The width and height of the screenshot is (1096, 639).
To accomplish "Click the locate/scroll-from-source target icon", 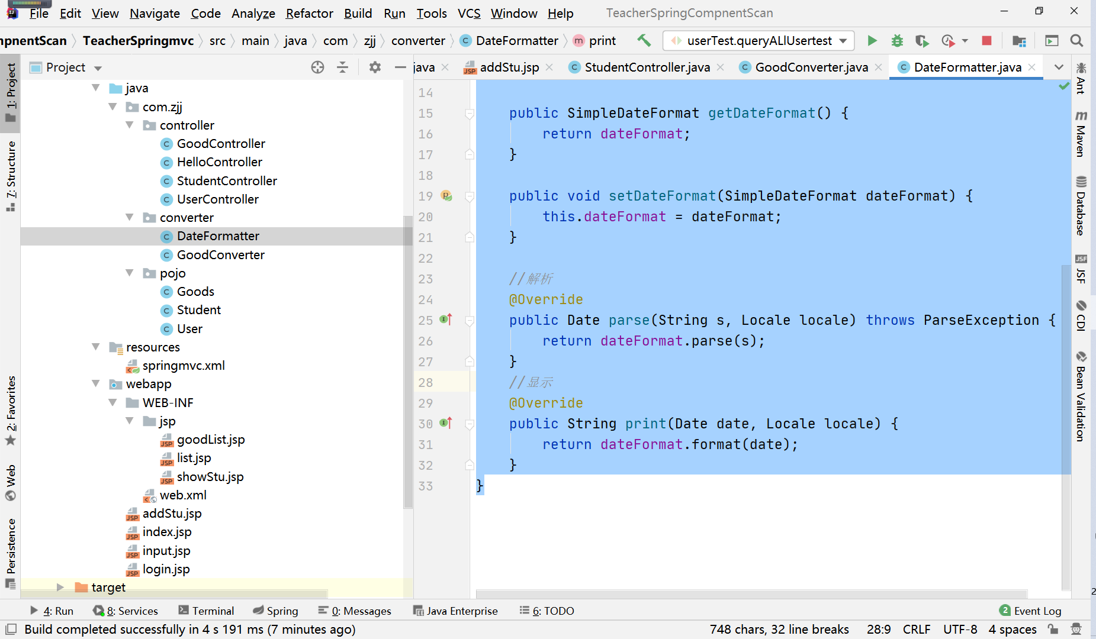I will coord(317,67).
